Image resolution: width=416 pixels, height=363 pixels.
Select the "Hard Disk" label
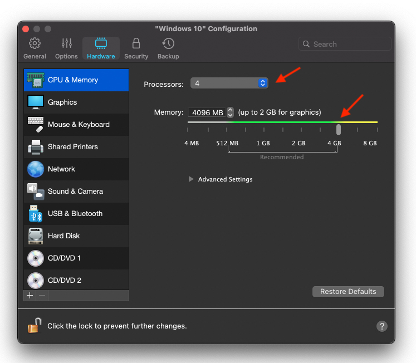pos(63,236)
